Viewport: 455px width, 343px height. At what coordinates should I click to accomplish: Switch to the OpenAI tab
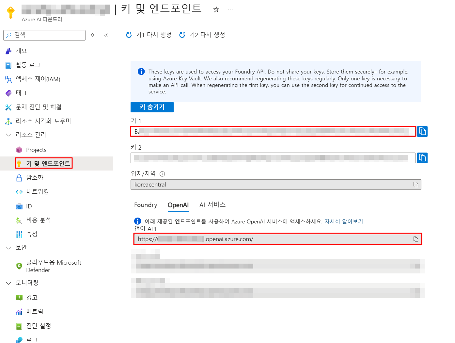click(178, 205)
